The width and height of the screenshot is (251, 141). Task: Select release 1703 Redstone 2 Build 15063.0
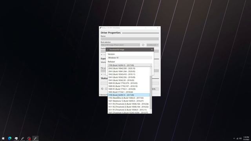[129, 98]
